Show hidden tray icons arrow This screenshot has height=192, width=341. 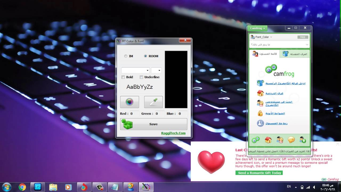pyautogui.click(x=295, y=187)
